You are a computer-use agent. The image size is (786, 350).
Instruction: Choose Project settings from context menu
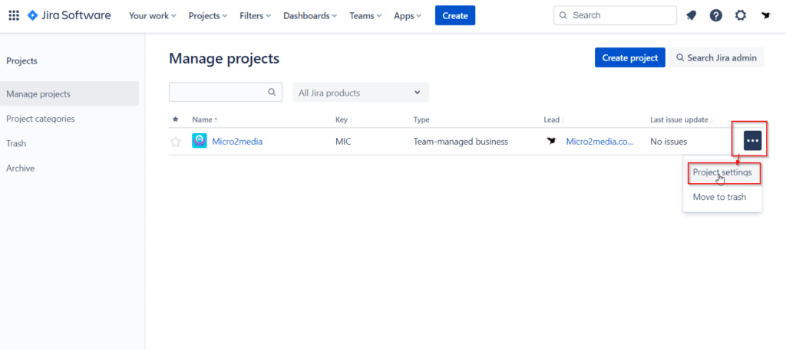click(722, 172)
